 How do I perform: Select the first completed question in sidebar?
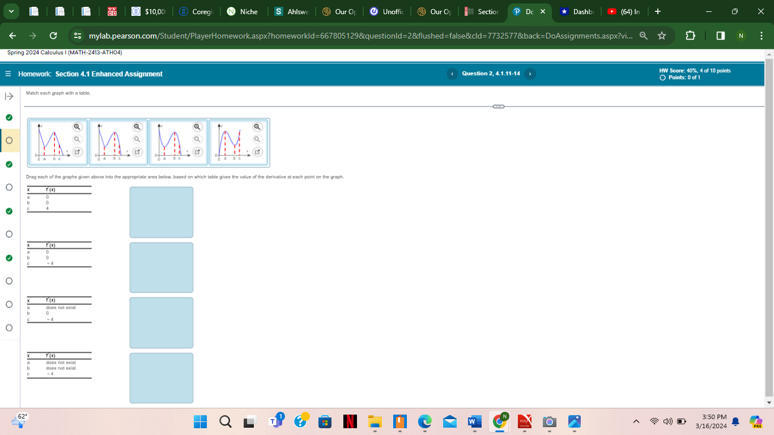click(x=8, y=117)
